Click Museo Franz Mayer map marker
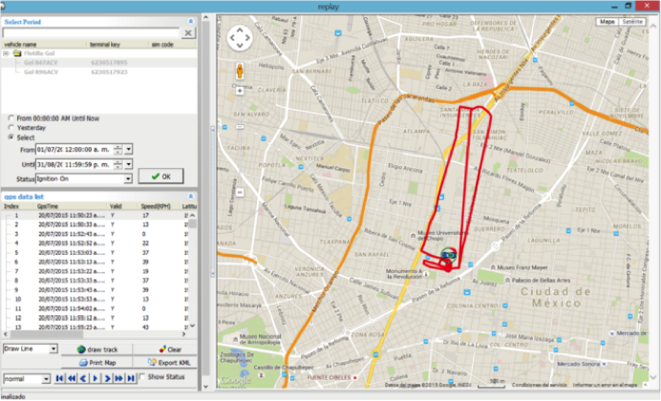 (493, 267)
